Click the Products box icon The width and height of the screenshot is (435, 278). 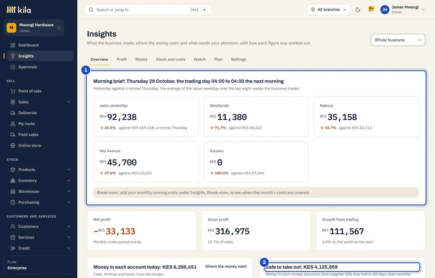[13, 170]
